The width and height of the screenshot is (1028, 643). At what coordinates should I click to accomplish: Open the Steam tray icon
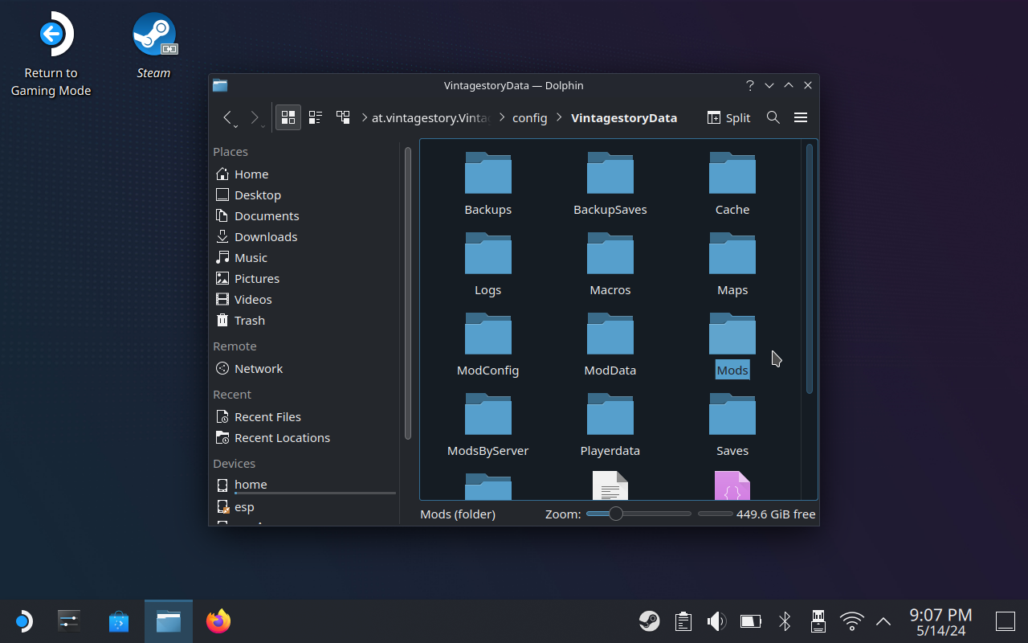click(x=649, y=621)
